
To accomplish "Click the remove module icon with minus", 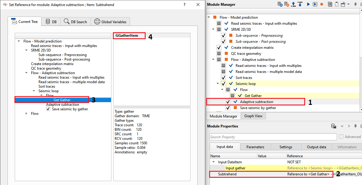I will 286,4.
